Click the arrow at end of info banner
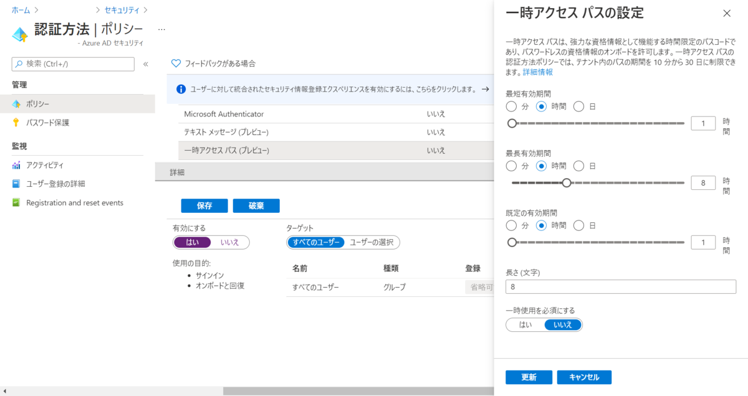748x396 pixels. tap(486, 89)
